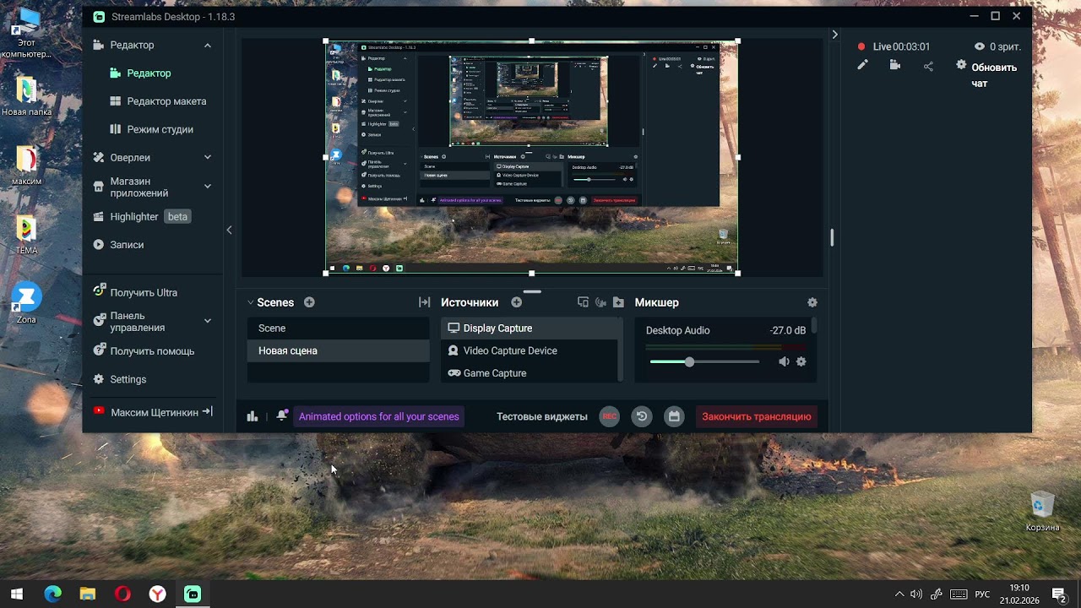Open the camera icon under Live timer
This screenshot has width=1081, height=608.
tap(895, 65)
